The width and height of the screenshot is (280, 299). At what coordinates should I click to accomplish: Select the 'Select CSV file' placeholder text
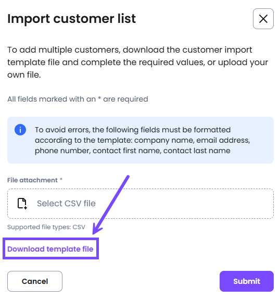(66, 204)
